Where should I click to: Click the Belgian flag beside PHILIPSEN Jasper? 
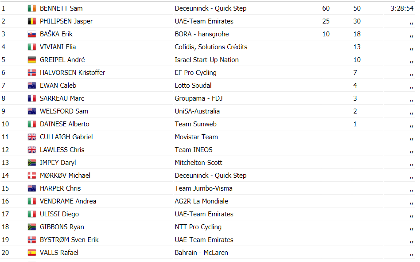[31, 21]
